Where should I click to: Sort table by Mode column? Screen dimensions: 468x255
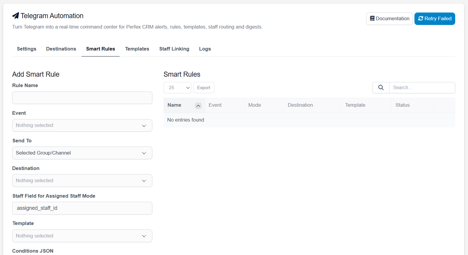click(x=264, y=105)
